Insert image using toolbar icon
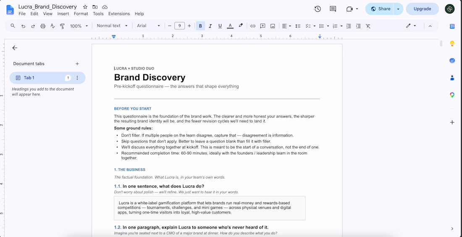The width and height of the screenshot is (462, 237). pos(273,26)
